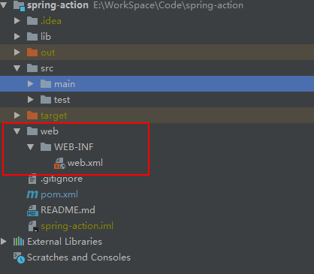Click the Scratches and Consoles icon
314x274 pixels.
[19, 257]
